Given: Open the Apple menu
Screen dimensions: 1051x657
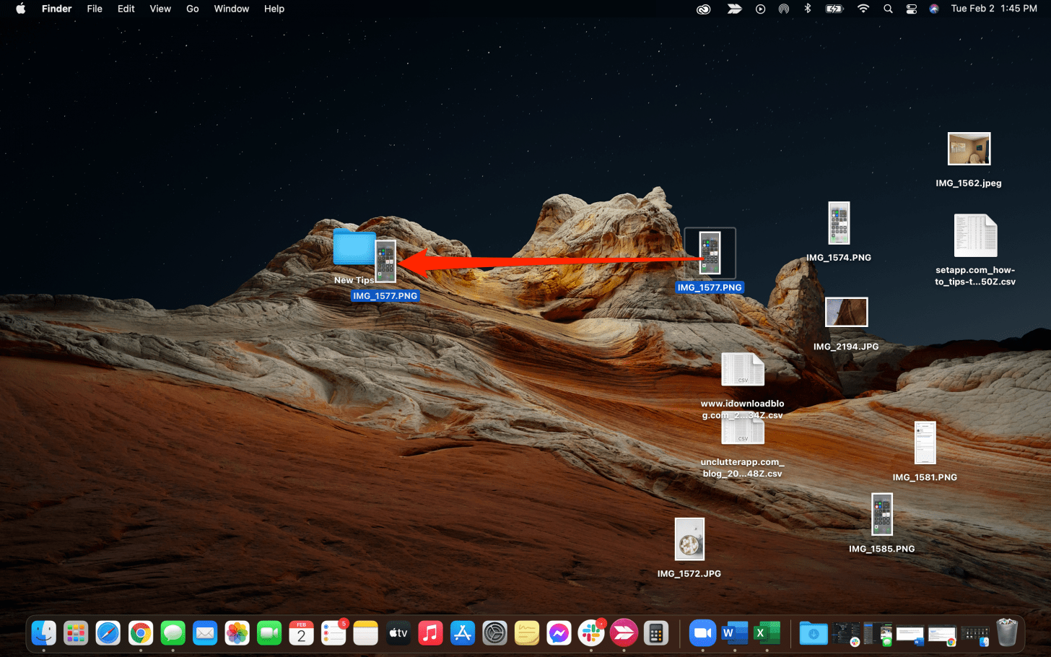Looking at the screenshot, I should click(x=20, y=9).
